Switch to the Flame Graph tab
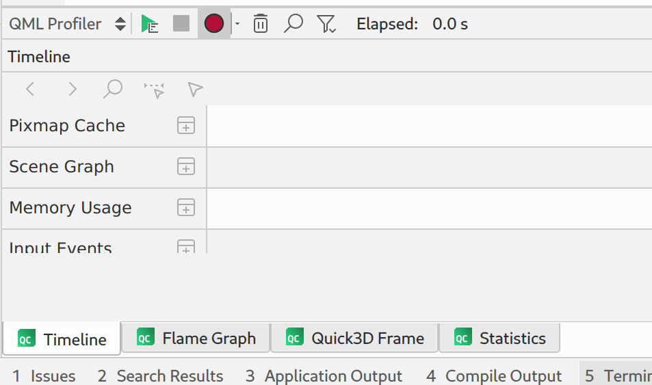The image size is (652, 385). pyautogui.click(x=196, y=338)
